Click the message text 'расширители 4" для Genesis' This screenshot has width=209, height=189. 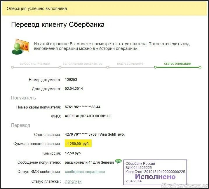point(89,162)
